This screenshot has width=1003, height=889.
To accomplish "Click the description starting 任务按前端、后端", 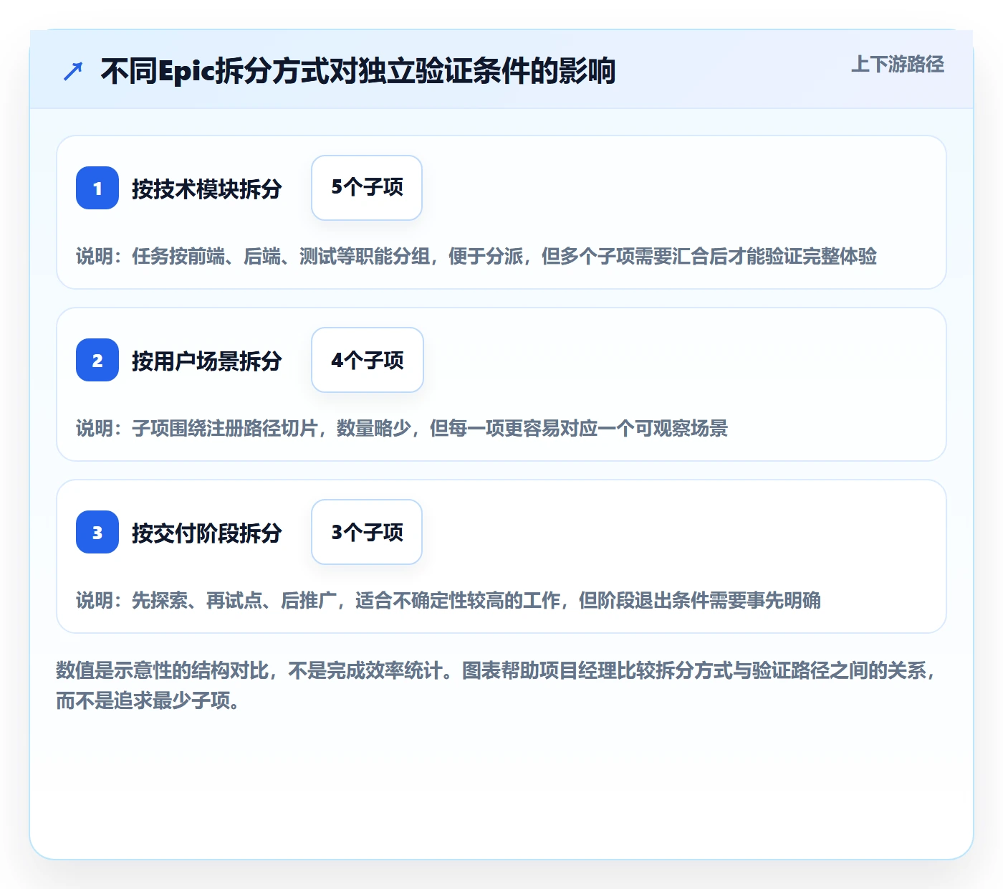I will pos(476,256).
